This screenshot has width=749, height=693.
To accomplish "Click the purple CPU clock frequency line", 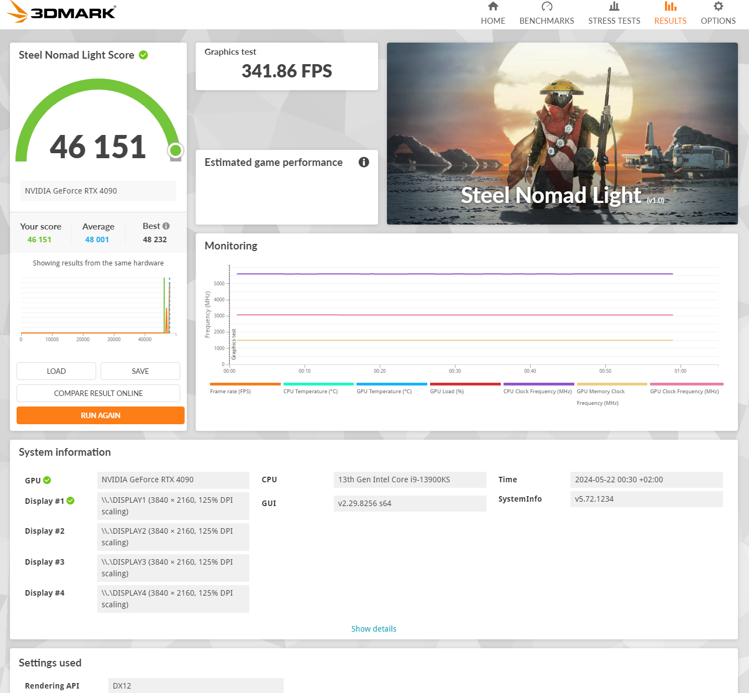I will [455, 274].
